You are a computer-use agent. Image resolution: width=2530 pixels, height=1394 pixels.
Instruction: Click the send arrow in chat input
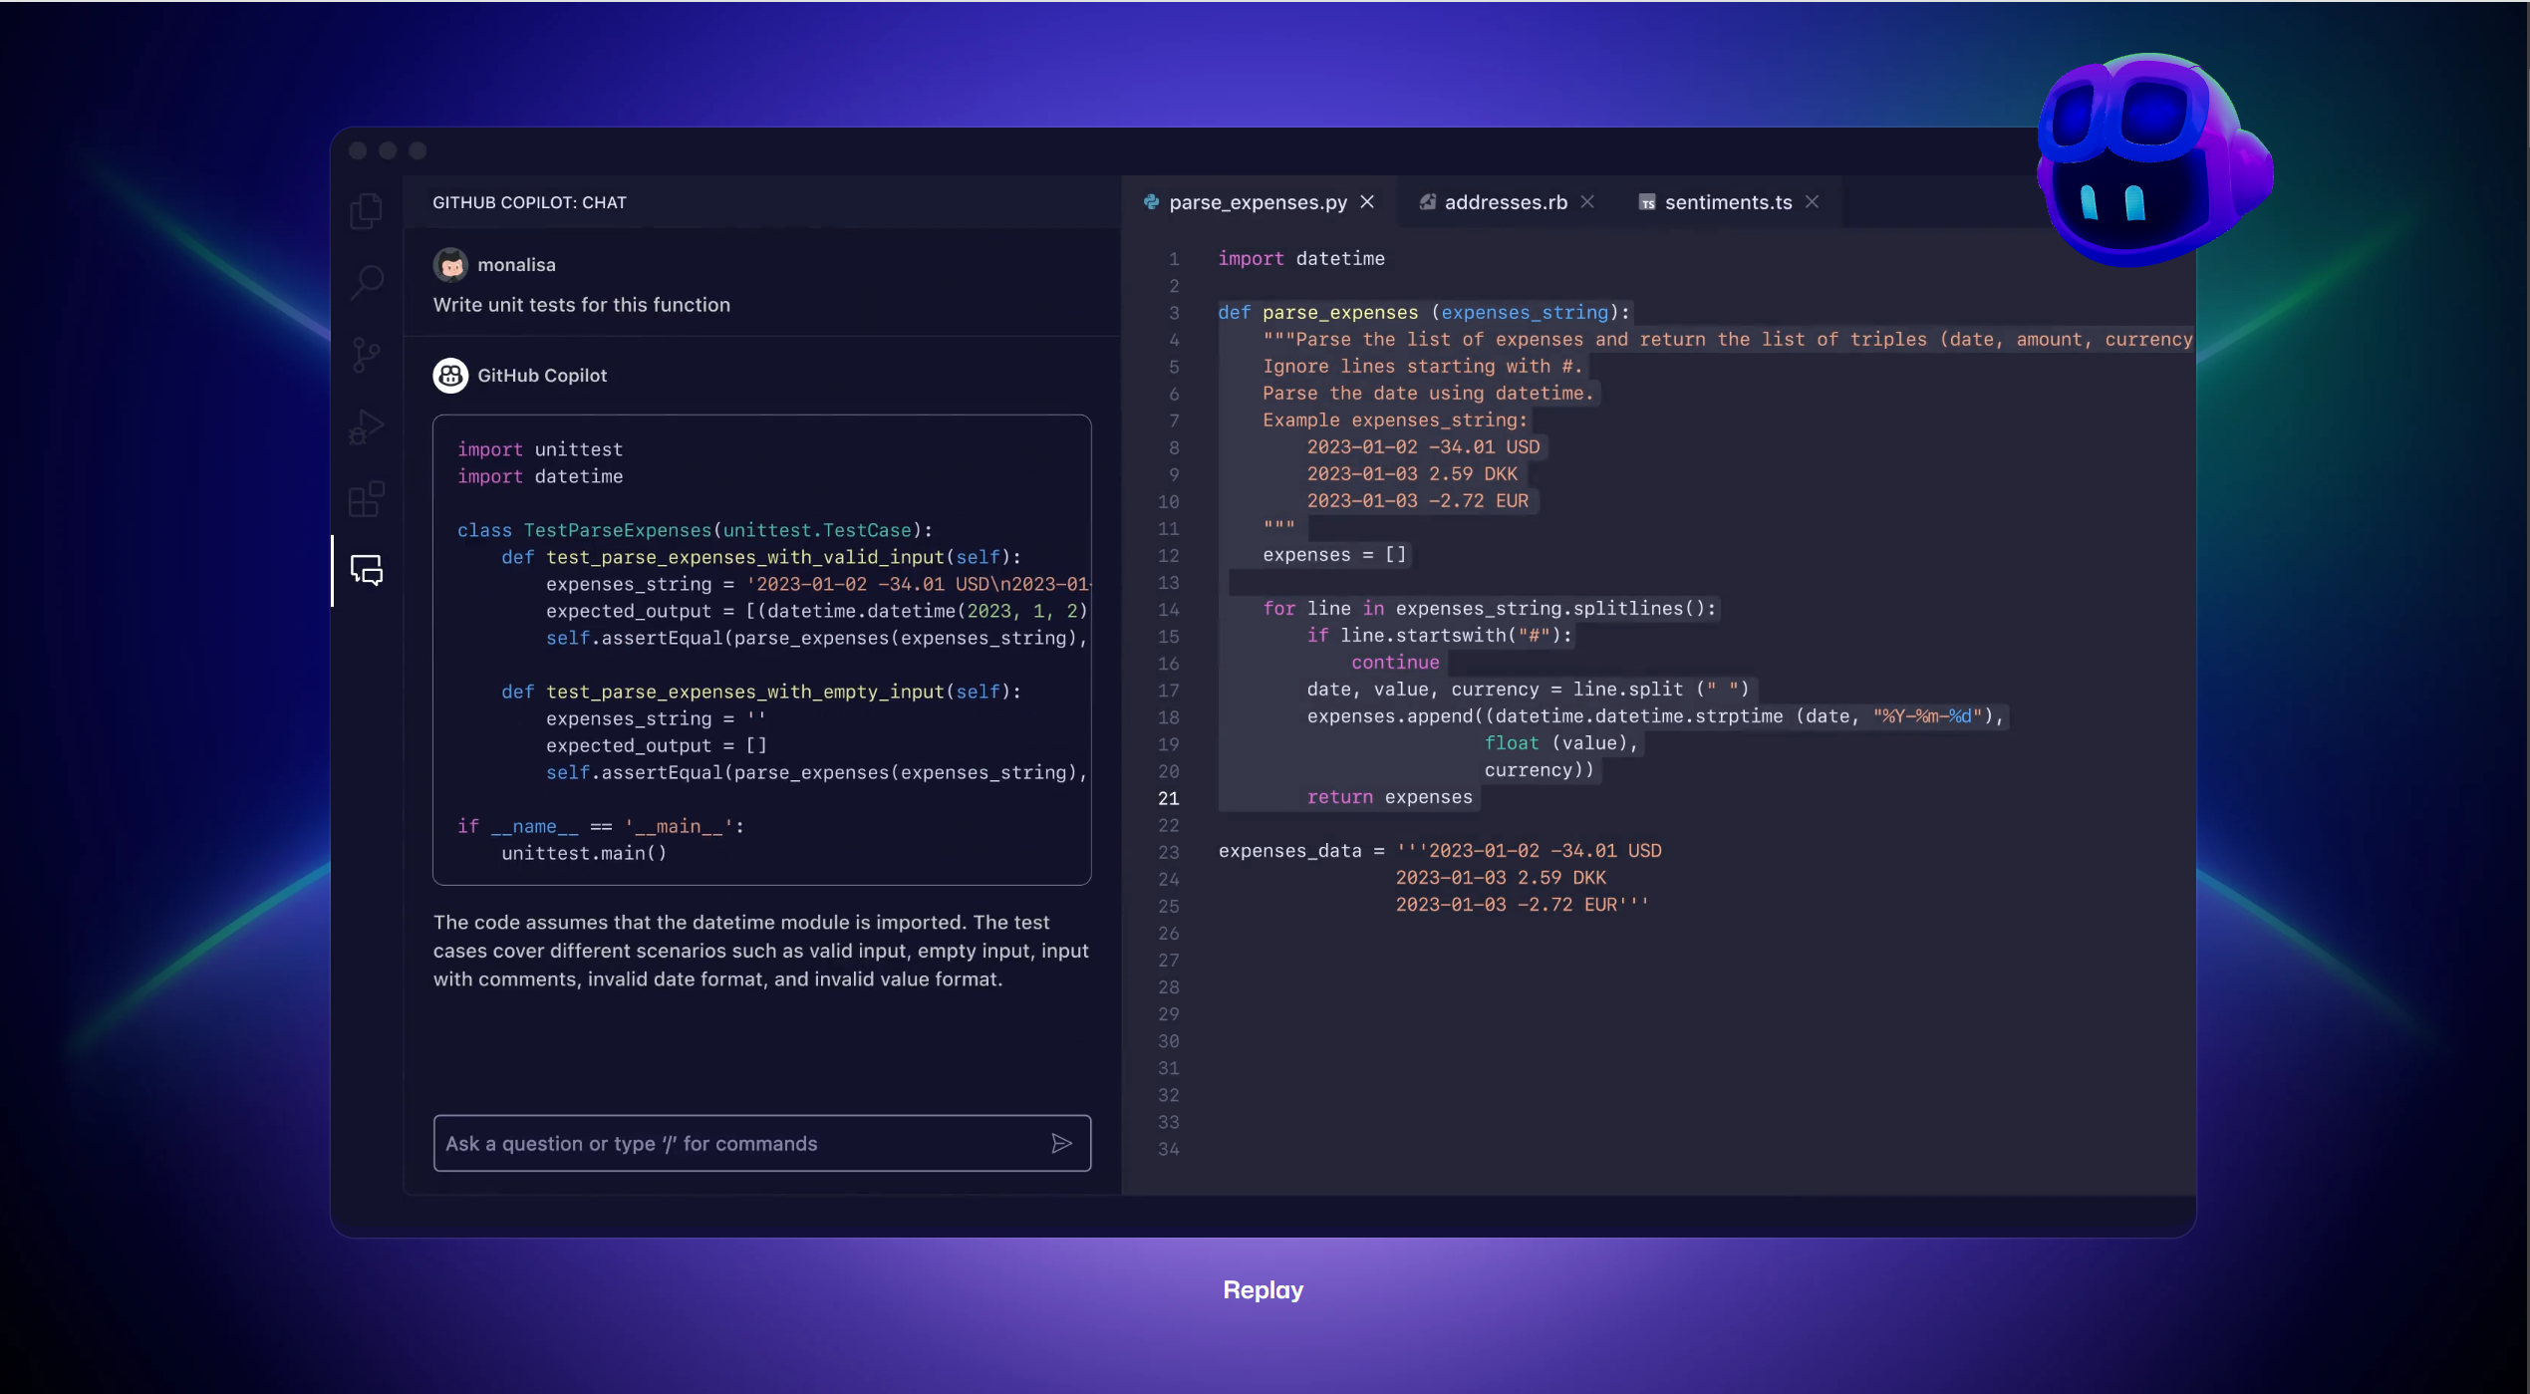pos(1061,1143)
